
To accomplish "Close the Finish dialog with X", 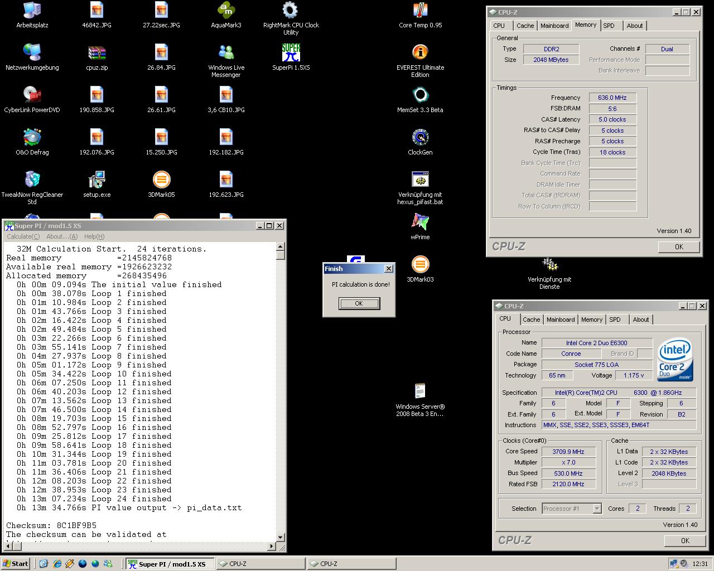I will coord(389,269).
